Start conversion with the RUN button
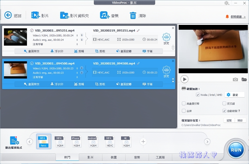The height and width of the screenshot is (164, 249). (x=236, y=150)
